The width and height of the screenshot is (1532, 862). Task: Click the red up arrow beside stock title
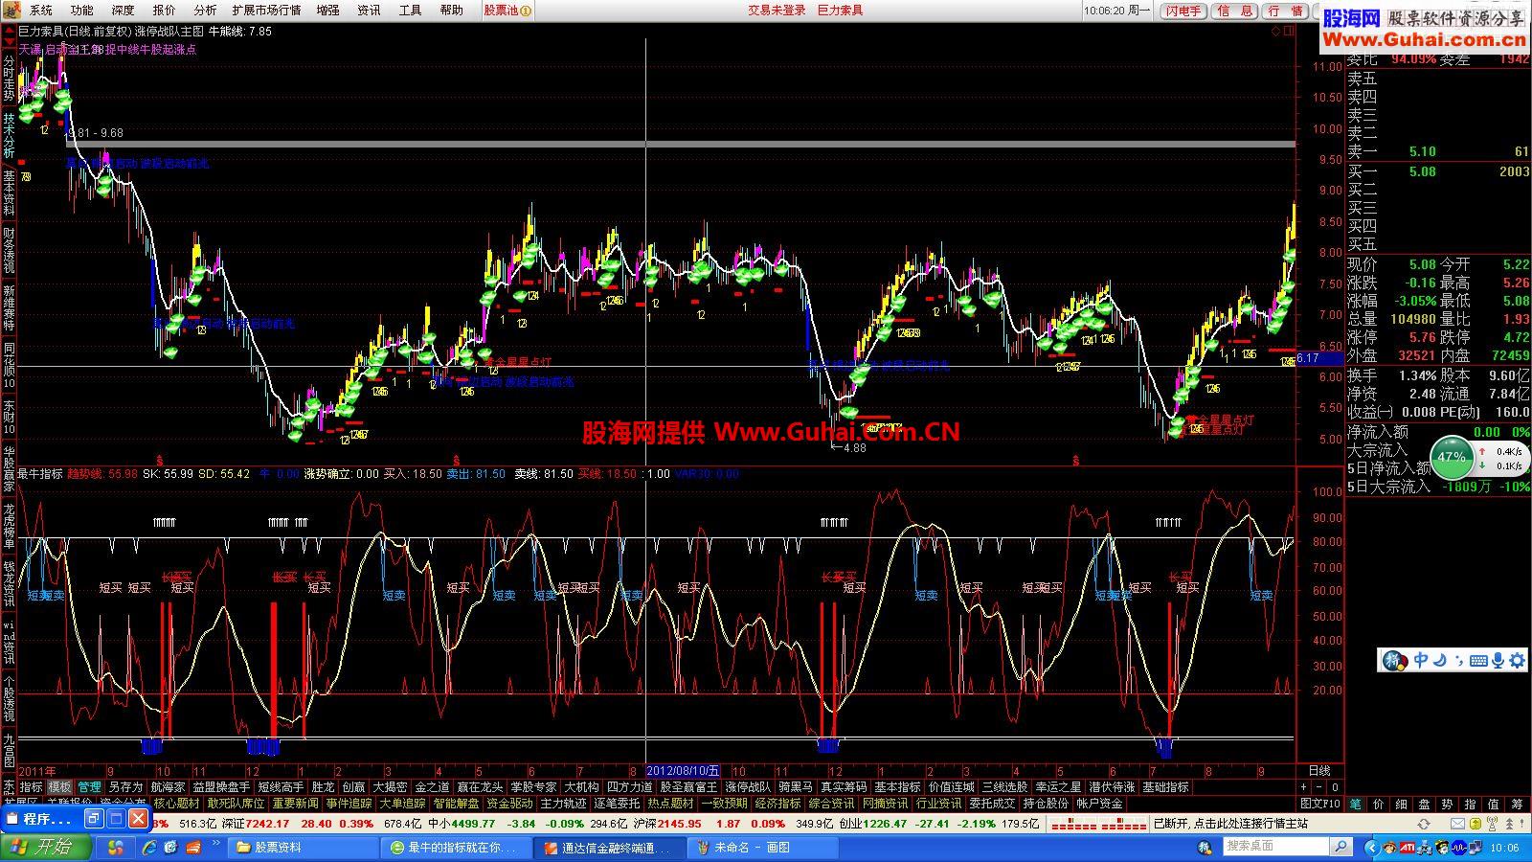(x=8, y=31)
